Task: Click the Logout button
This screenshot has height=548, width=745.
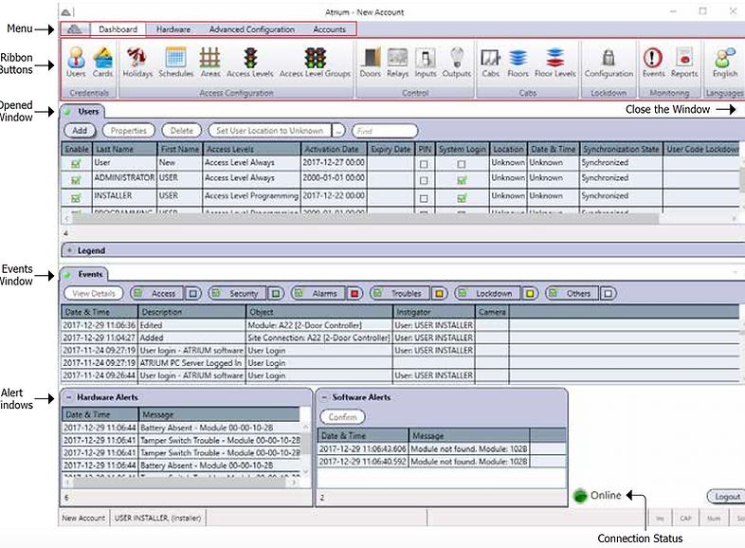Action: pyautogui.click(x=727, y=496)
